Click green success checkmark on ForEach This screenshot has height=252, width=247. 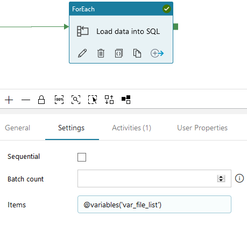(167, 9)
